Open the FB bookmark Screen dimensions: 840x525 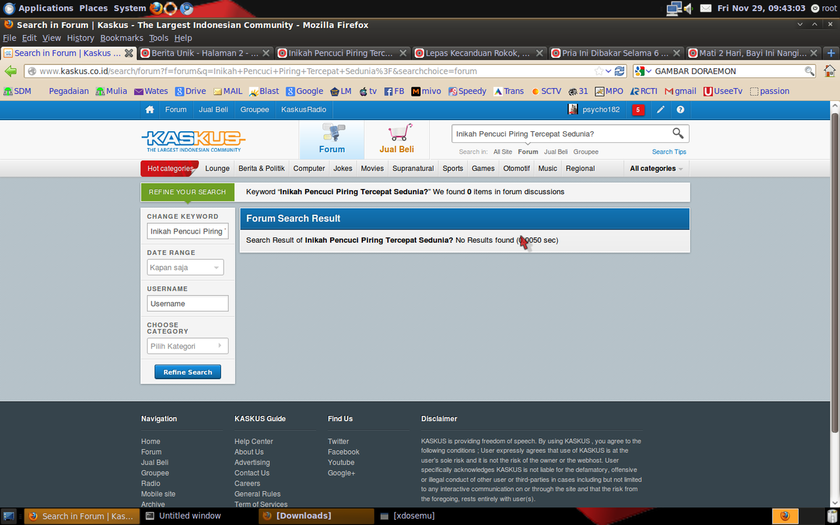pyautogui.click(x=394, y=91)
